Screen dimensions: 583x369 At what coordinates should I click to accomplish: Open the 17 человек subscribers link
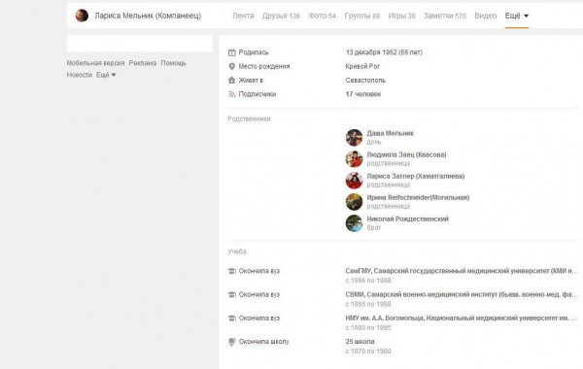pos(362,94)
